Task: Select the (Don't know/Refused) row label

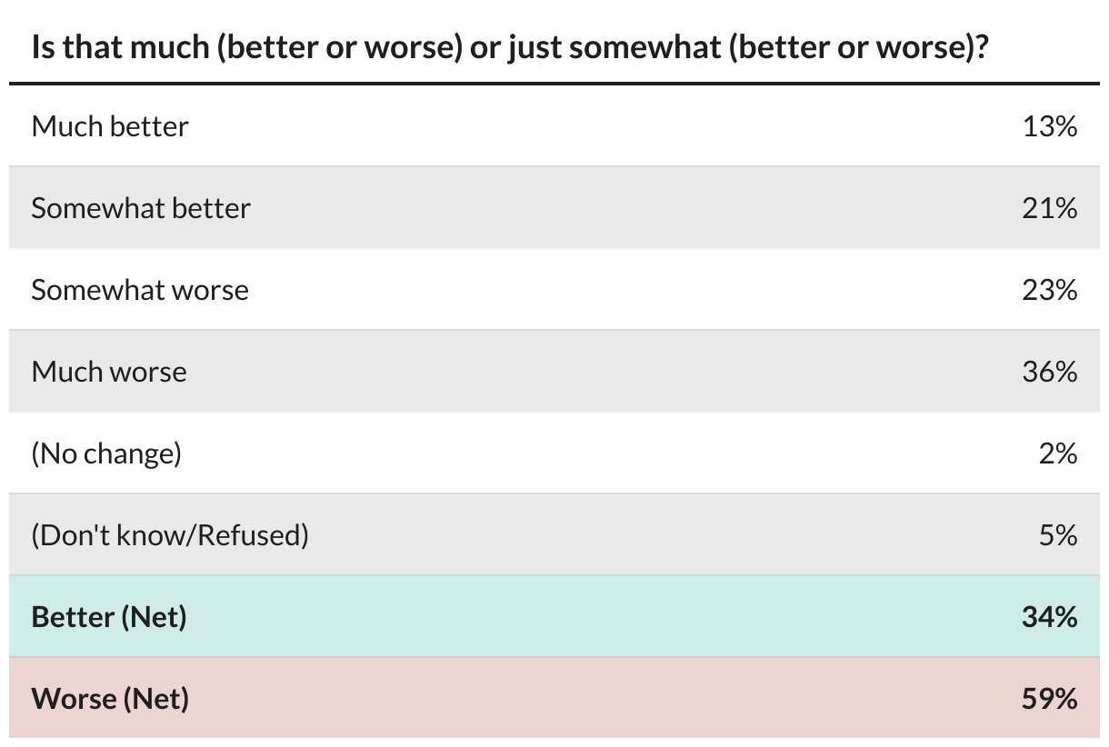Action: click(170, 534)
